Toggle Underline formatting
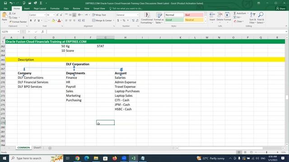This screenshot has height=162, width=289. 39,20
